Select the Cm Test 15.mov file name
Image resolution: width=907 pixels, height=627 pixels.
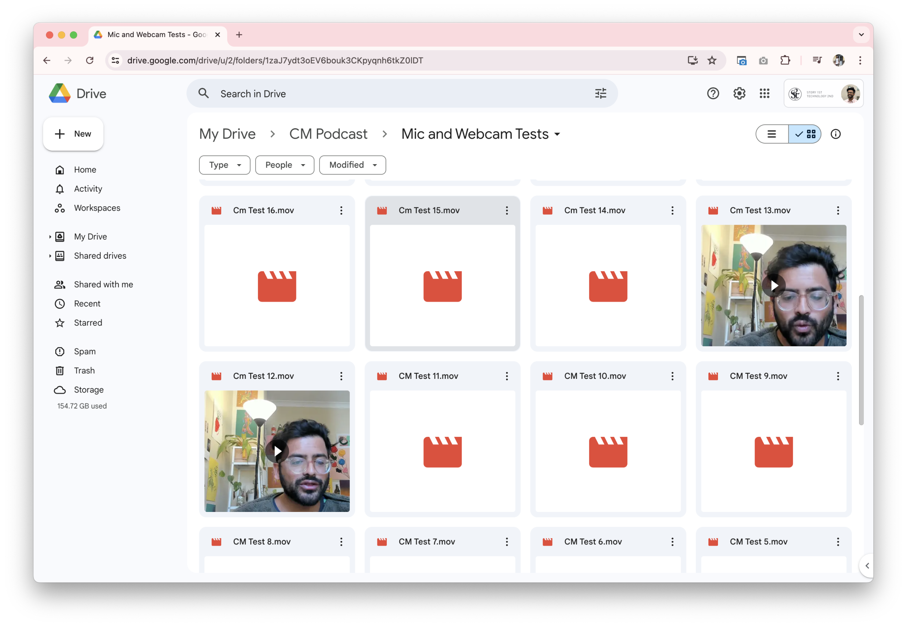pos(429,210)
